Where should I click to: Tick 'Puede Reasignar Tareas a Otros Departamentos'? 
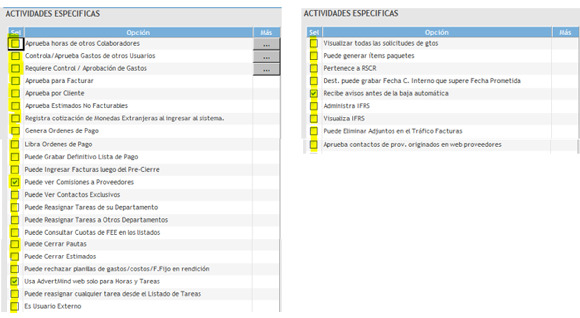(x=15, y=220)
